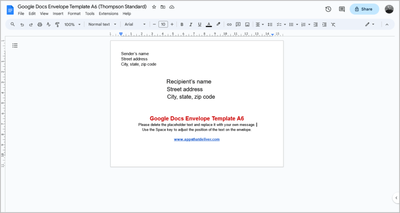The height and width of the screenshot is (213, 400).
Task: Open the File menu
Action: point(21,14)
